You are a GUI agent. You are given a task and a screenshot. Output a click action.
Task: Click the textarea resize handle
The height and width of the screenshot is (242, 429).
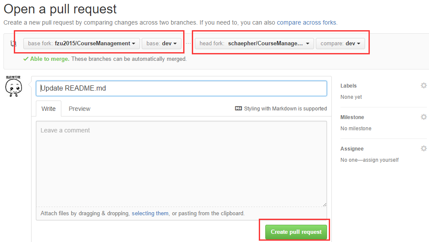324,204
